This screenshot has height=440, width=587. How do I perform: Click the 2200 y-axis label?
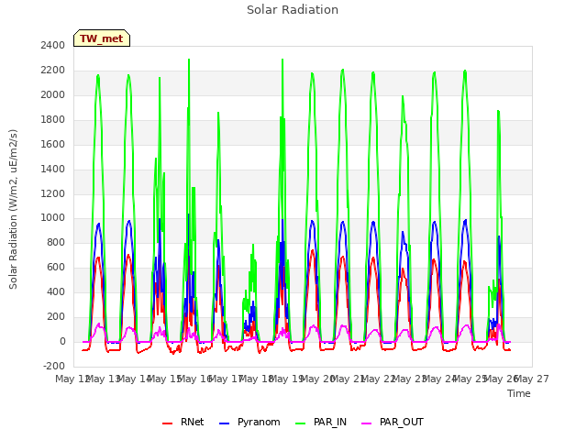[53, 70]
